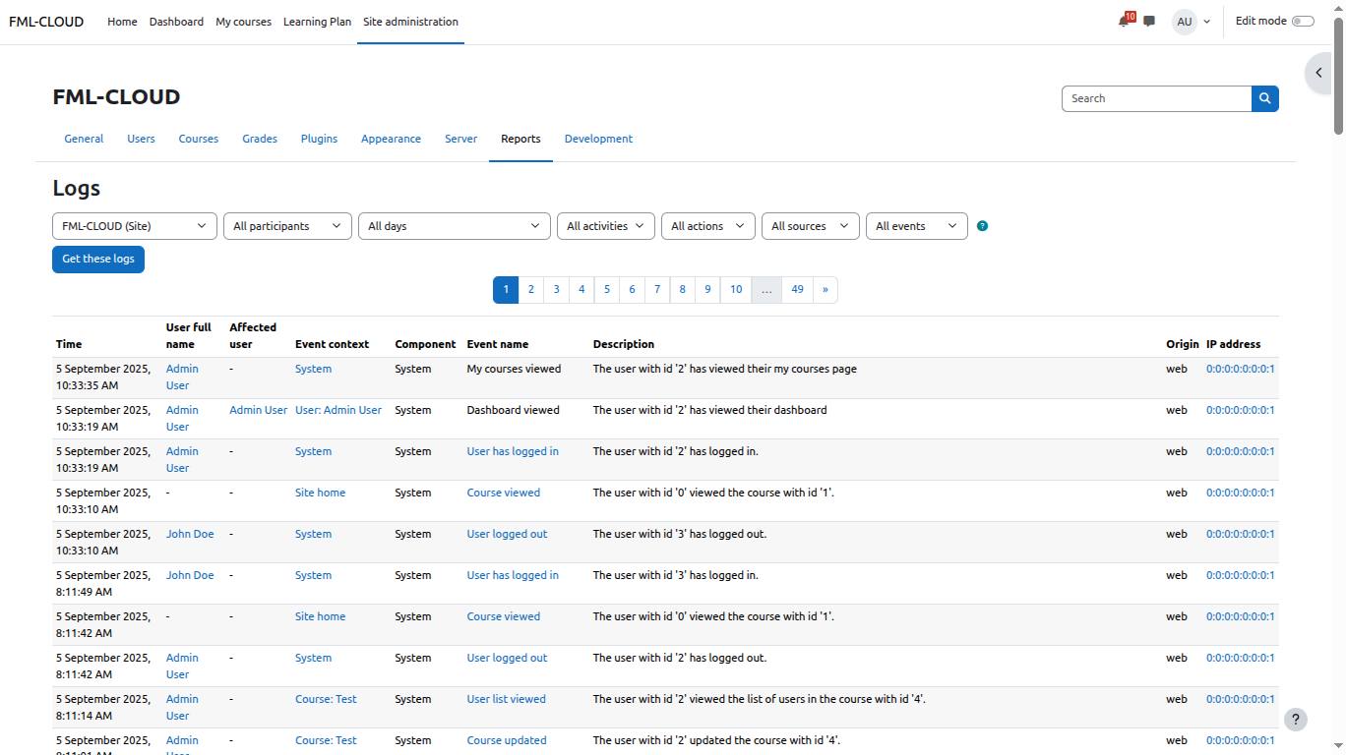Switch to the Development tab
The image size is (1346, 755).
[598, 140]
